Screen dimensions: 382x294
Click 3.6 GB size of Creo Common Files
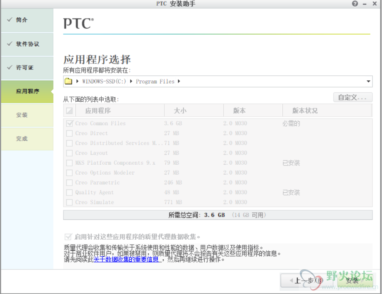pyautogui.click(x=173, y=123)
